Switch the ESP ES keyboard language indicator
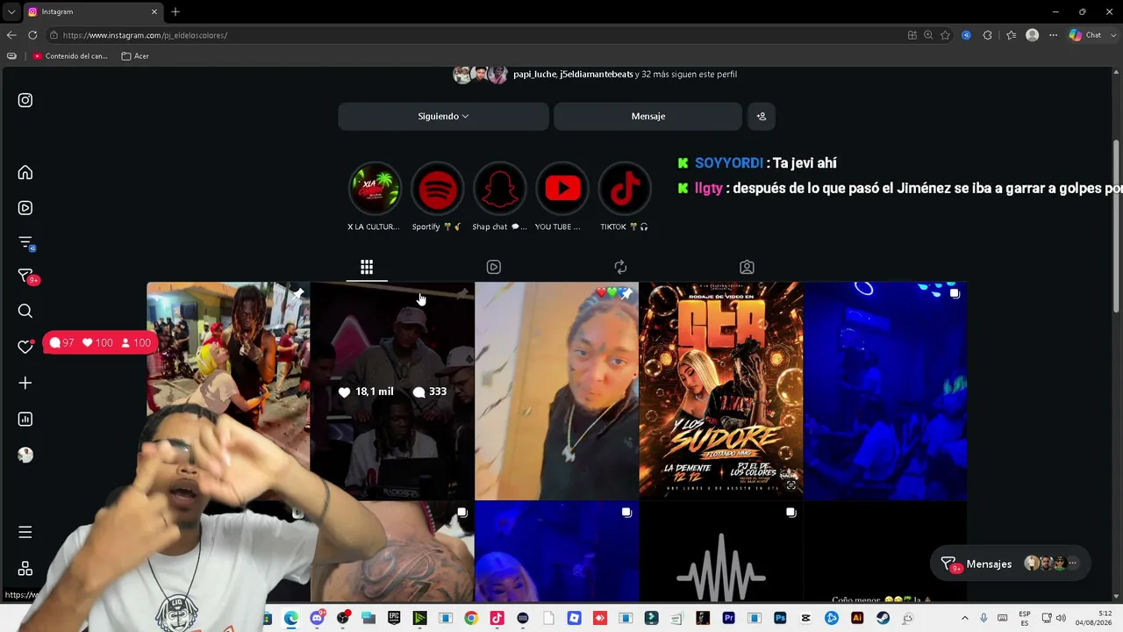The image size is (1123, 632). [1025, 618]
